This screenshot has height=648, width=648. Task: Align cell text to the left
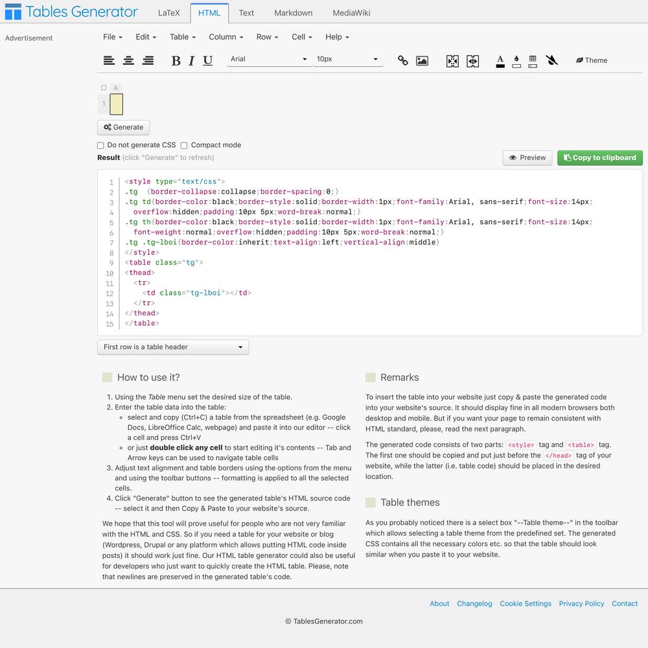[x=109, y=60]
